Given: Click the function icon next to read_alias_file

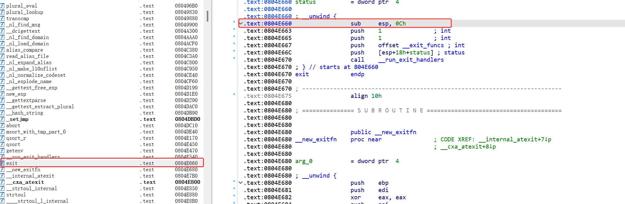Looking at the screenshot, I should (x=2, y=56).
